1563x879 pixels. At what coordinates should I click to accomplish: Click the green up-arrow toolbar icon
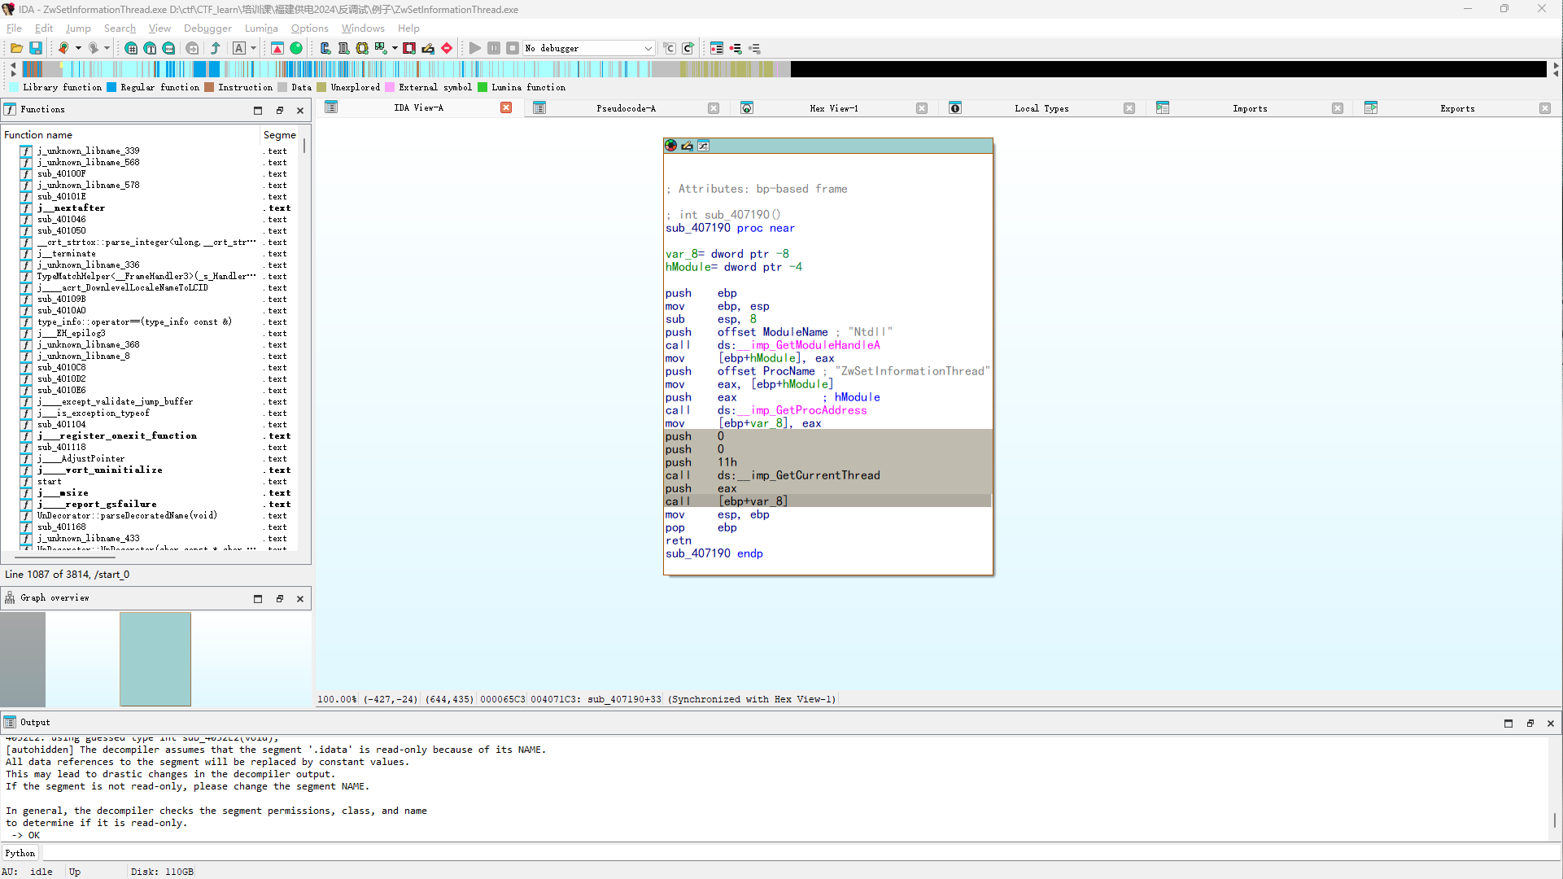[216, 49]
